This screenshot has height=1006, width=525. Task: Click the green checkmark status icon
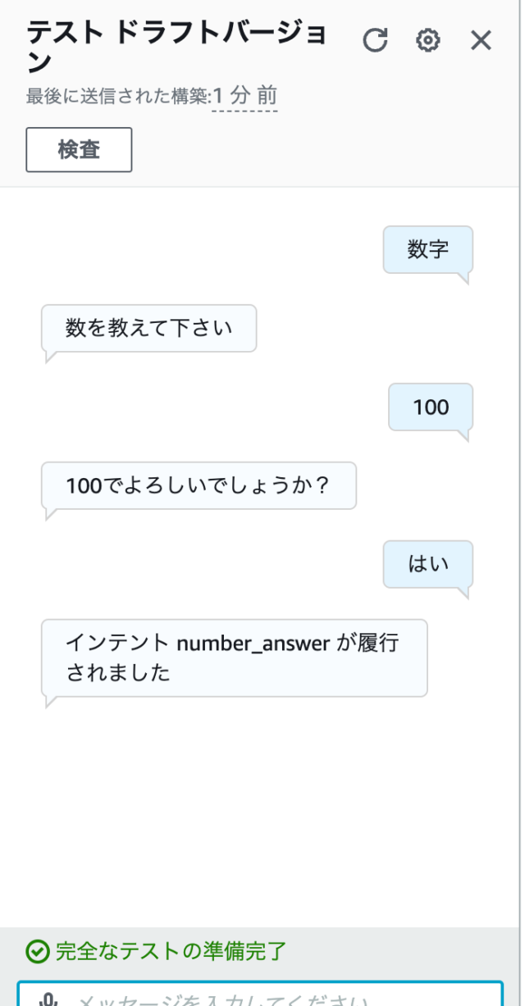pyautogui.click(x=37, y=952)
